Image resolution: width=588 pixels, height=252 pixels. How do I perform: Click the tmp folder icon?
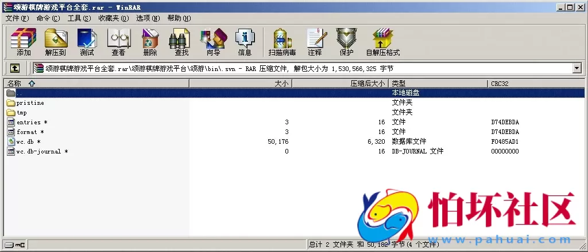[x=11, y=112]
